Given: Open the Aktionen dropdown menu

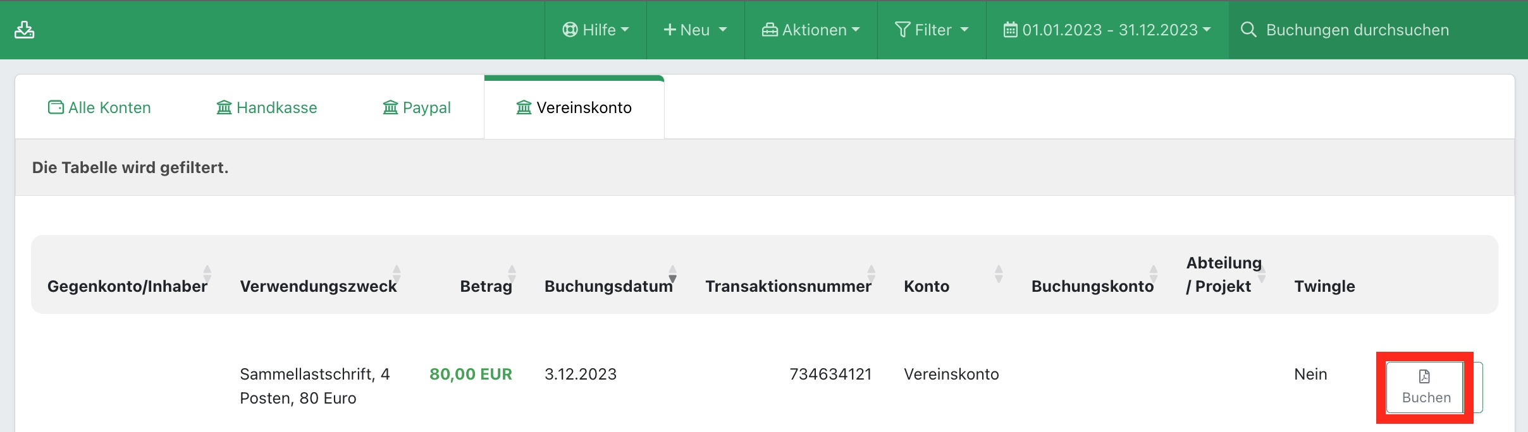Looking at the screenshot, I should (x=811, y=30).
